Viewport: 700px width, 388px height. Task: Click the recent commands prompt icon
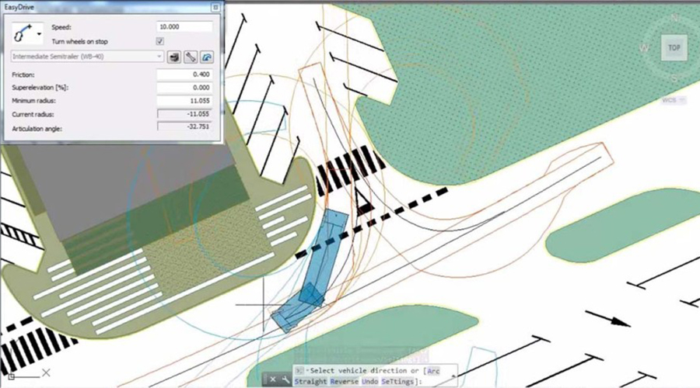[x=299, y=371]
